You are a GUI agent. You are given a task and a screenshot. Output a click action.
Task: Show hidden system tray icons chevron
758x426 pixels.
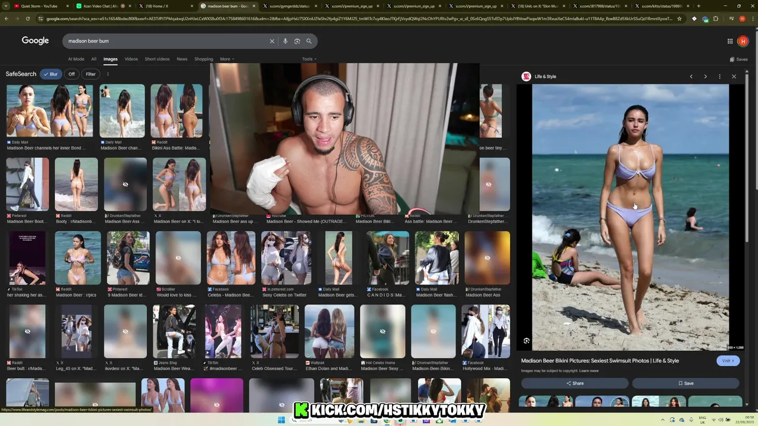[664, 420]
